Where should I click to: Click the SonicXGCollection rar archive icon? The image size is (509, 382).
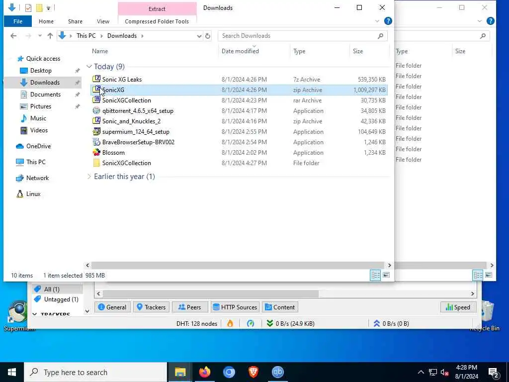(x=96, y=99)
